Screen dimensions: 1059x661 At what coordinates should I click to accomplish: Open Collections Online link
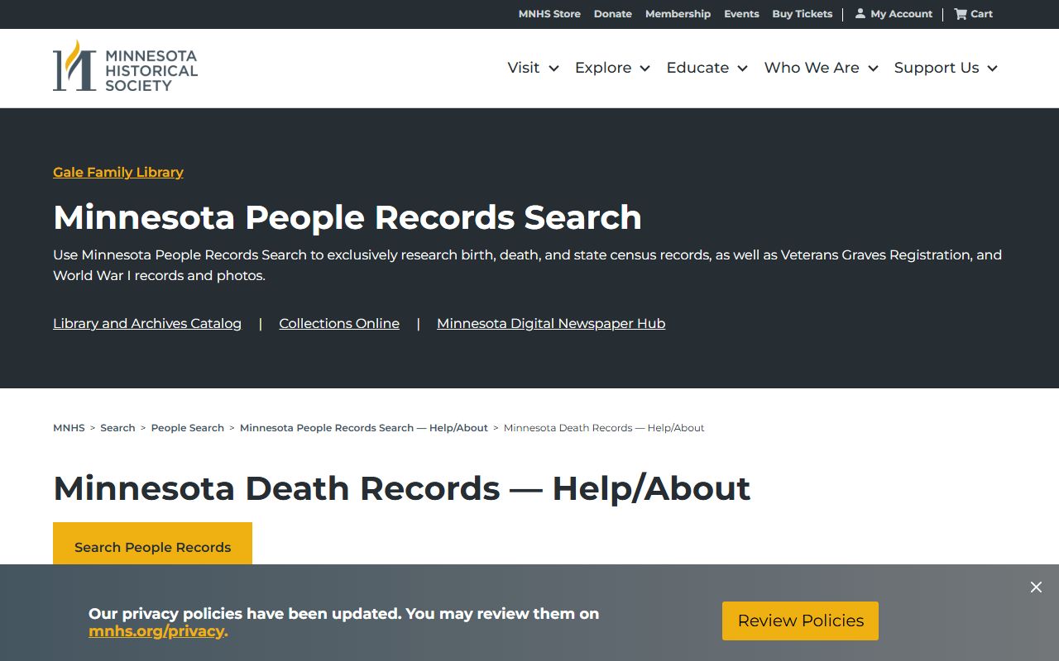click(339, 323)
